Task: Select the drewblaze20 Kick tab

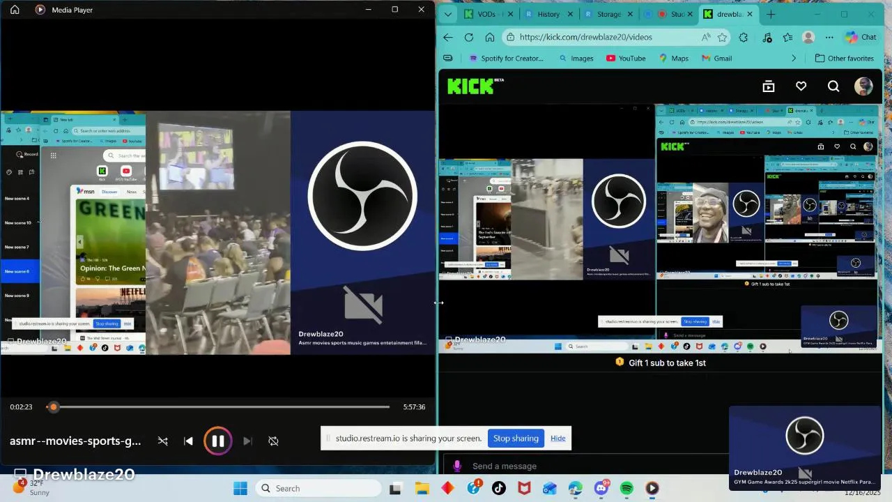Action: click(729, 14)
